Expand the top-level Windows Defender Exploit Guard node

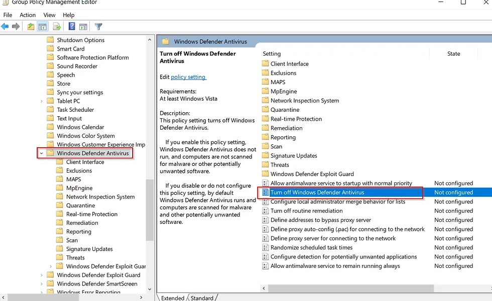[41, 275]
